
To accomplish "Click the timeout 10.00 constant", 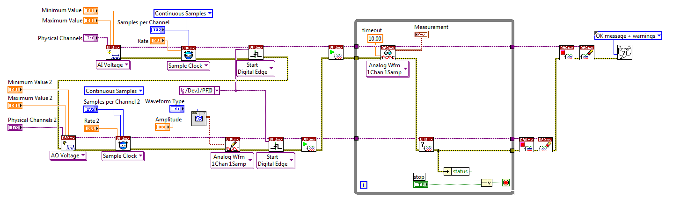I will click(x=375, y=38).
